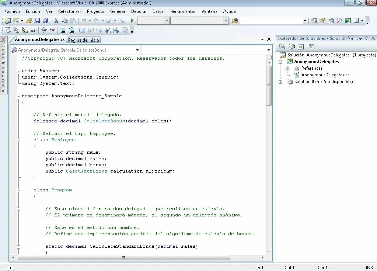The height and width of the screenshot is (271, 377).
Task: Open the Find combo box dropdown arrow
Action: [x=305, y=21]
